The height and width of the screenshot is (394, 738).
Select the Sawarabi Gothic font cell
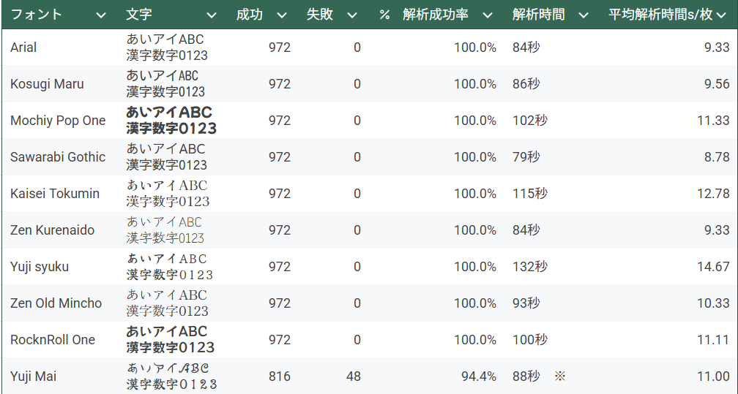[58, 157]
